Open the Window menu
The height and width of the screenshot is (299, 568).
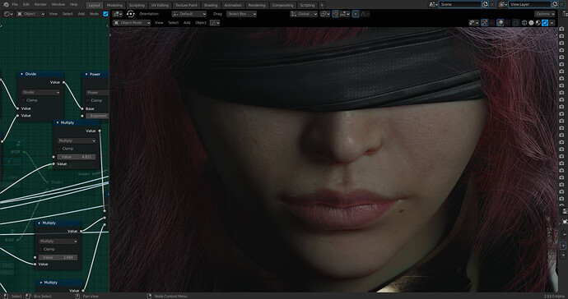point(58,5)
